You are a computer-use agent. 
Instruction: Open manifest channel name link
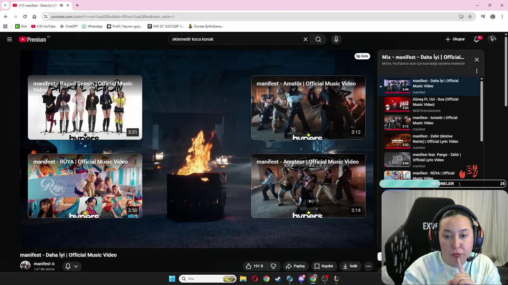42,264
